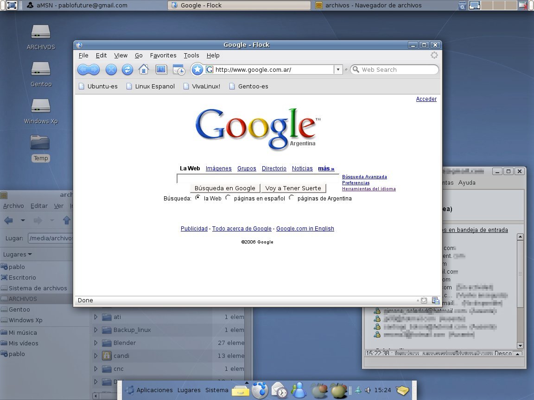Open back-history dropdown arrow in file browser
The height and width of the screenshot is (400, 534).
pyautogui.click(x=23, y=220)
